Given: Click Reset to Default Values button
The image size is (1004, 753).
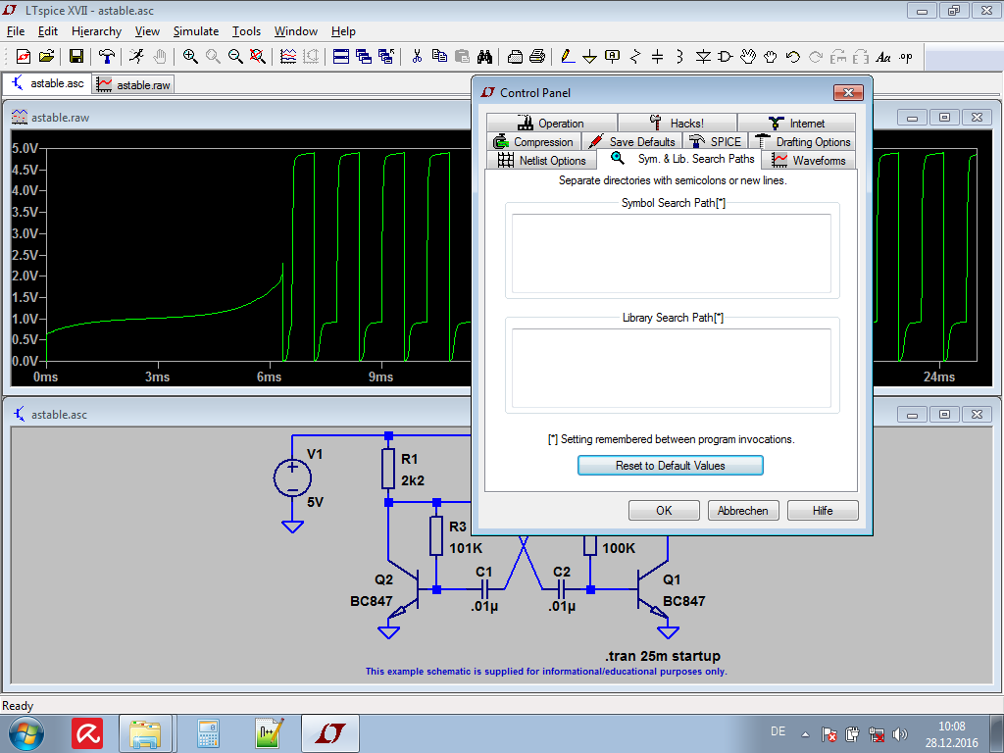Looking at the screenshot, I should coord(671,466).
